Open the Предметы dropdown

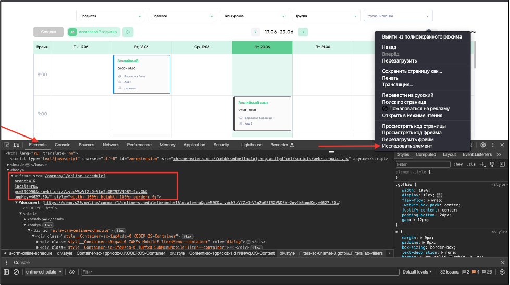click(110, 16)
